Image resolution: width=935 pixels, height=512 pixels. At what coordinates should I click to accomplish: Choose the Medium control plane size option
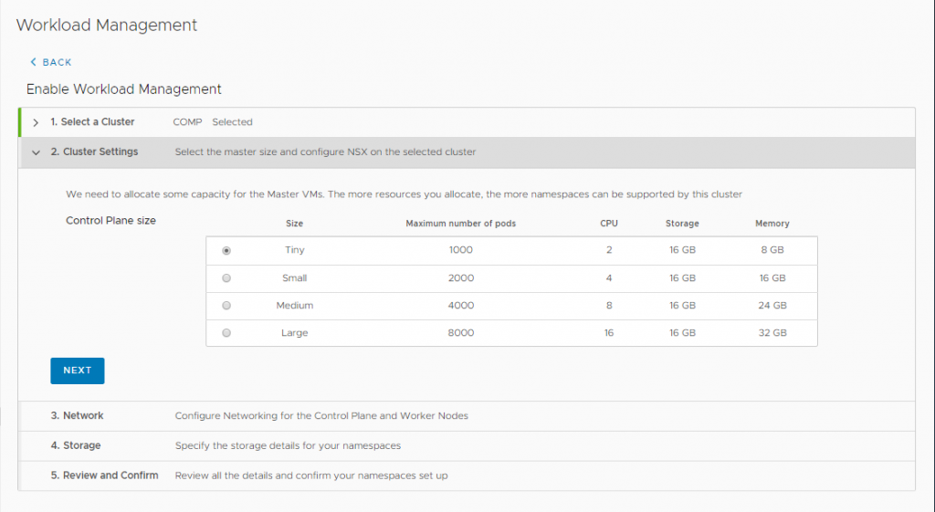coord(226,306)
